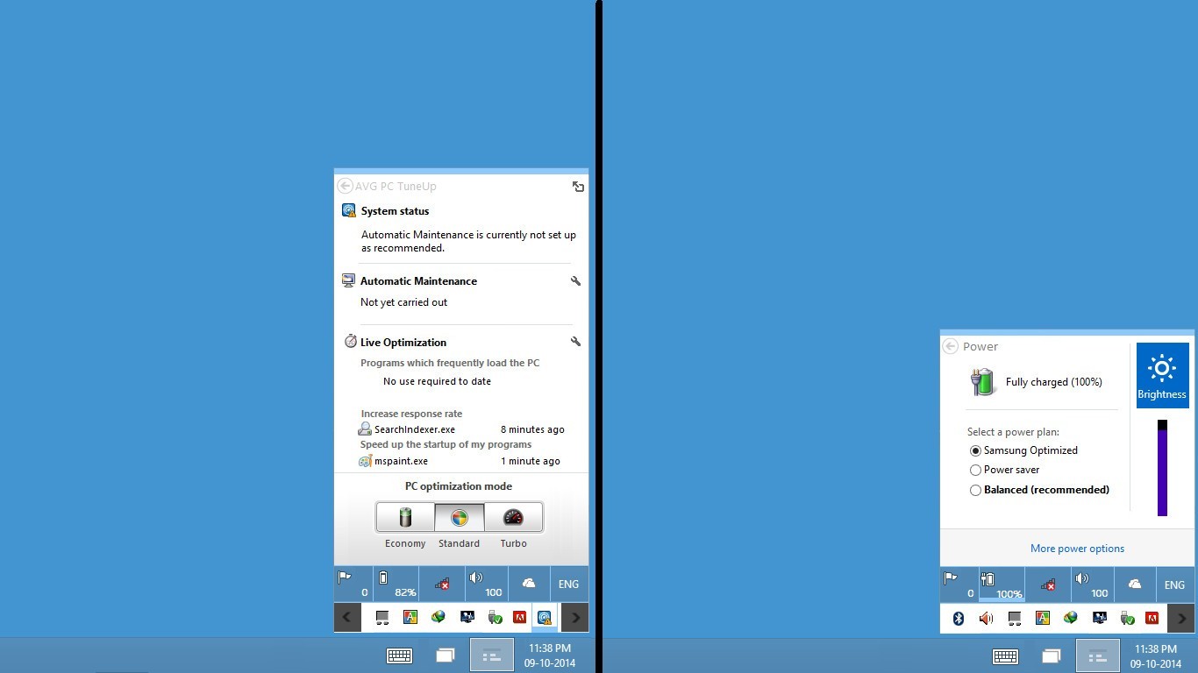Open More power options link
The height and width of the screenshot is (673, 1198).
[x=1077, y=549]
